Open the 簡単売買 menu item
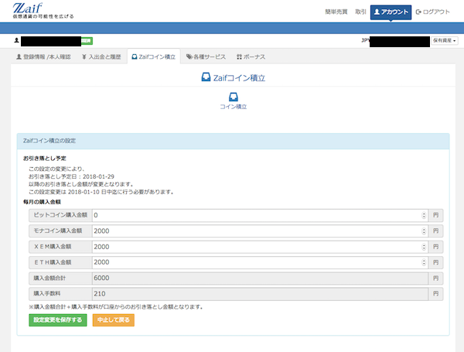 (336, 12)
